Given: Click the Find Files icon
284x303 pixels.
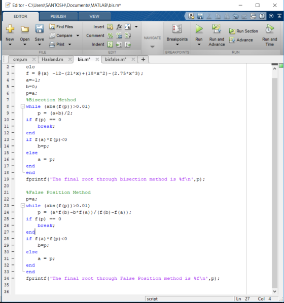Looking at the screenshot, I should click(x=52, y=27).
